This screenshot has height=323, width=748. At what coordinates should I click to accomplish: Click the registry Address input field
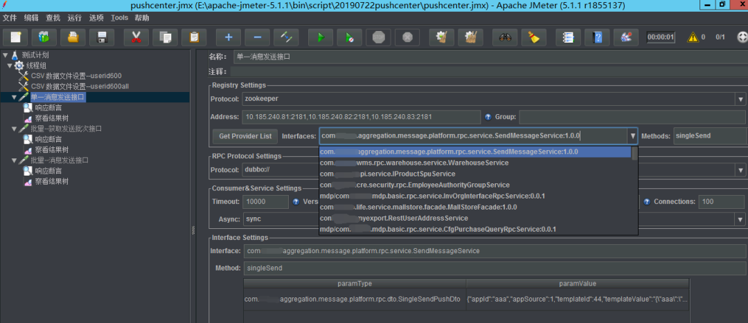point(362,117)
